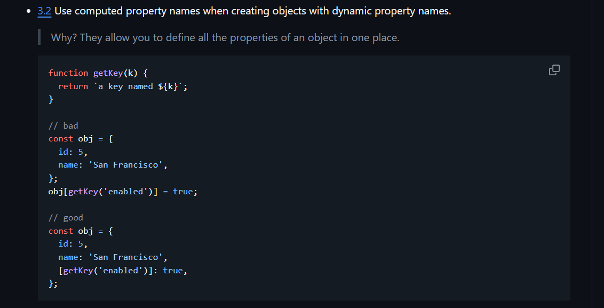Click the (k) parameter in the getKey declaration

pyautogui.click(x=131, y=73)
